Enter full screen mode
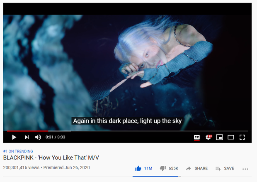 242,137
